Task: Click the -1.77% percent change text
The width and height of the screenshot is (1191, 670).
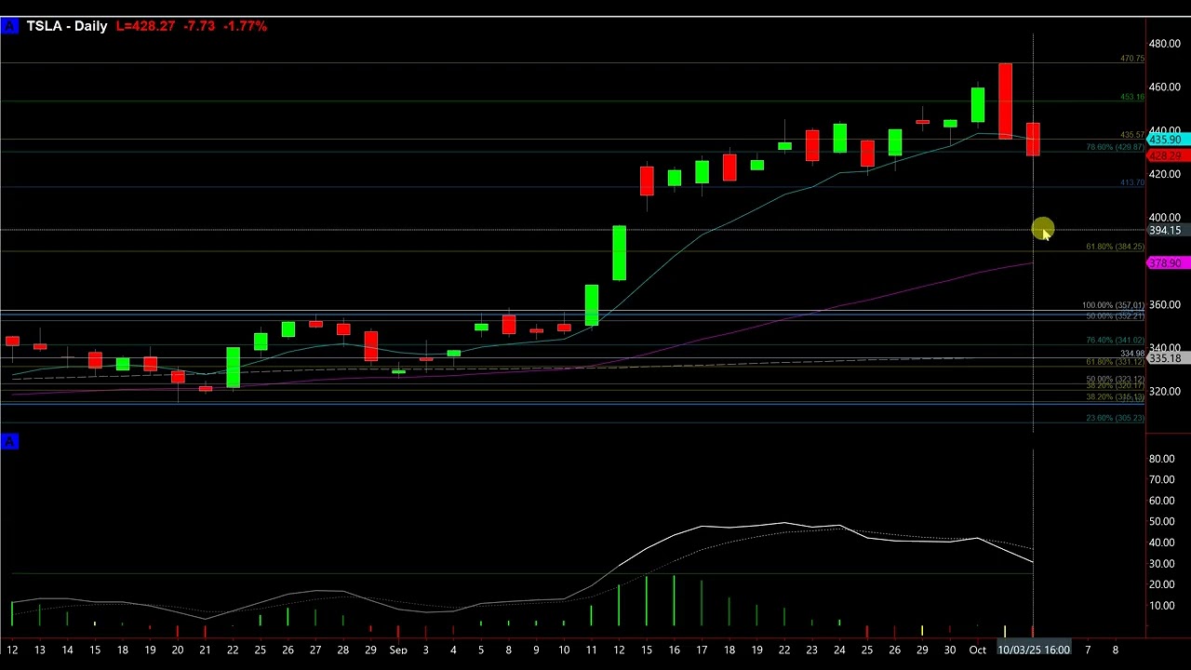Action: 245,25
